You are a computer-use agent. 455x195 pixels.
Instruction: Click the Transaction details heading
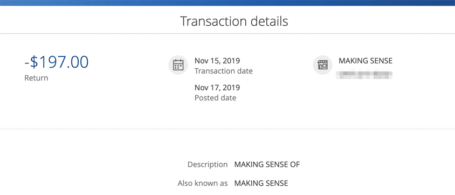pos(234,21)
